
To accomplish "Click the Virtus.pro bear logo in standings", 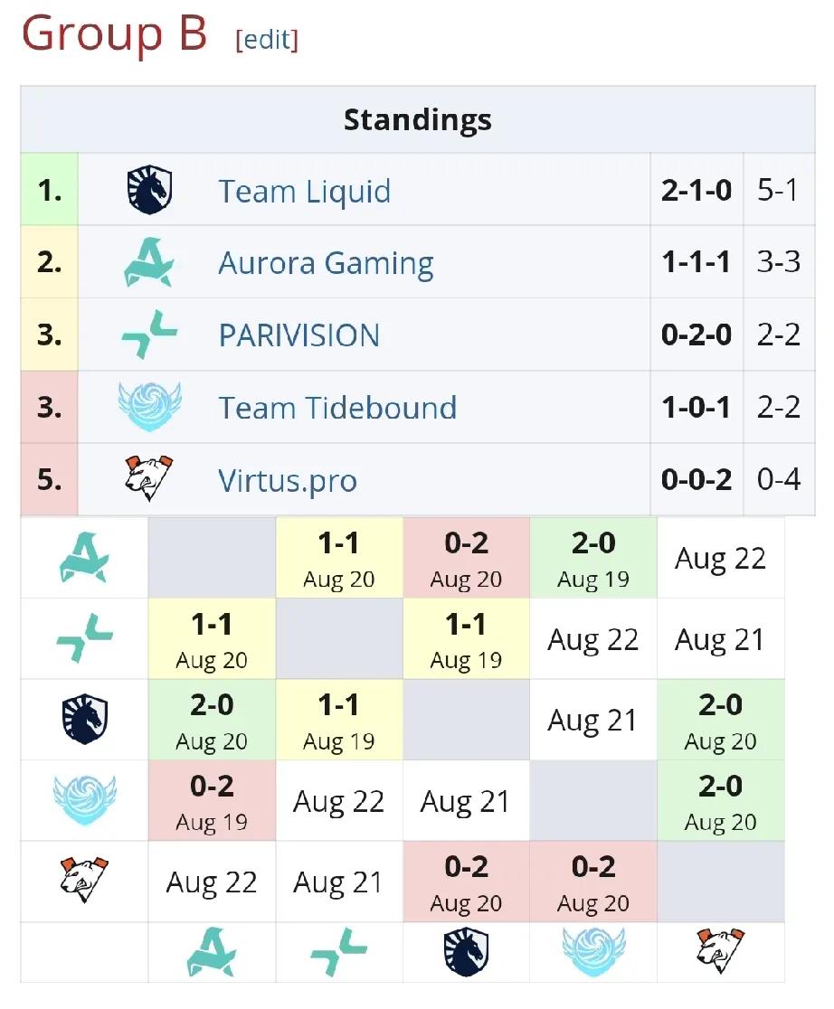I will tap(148, 478).
